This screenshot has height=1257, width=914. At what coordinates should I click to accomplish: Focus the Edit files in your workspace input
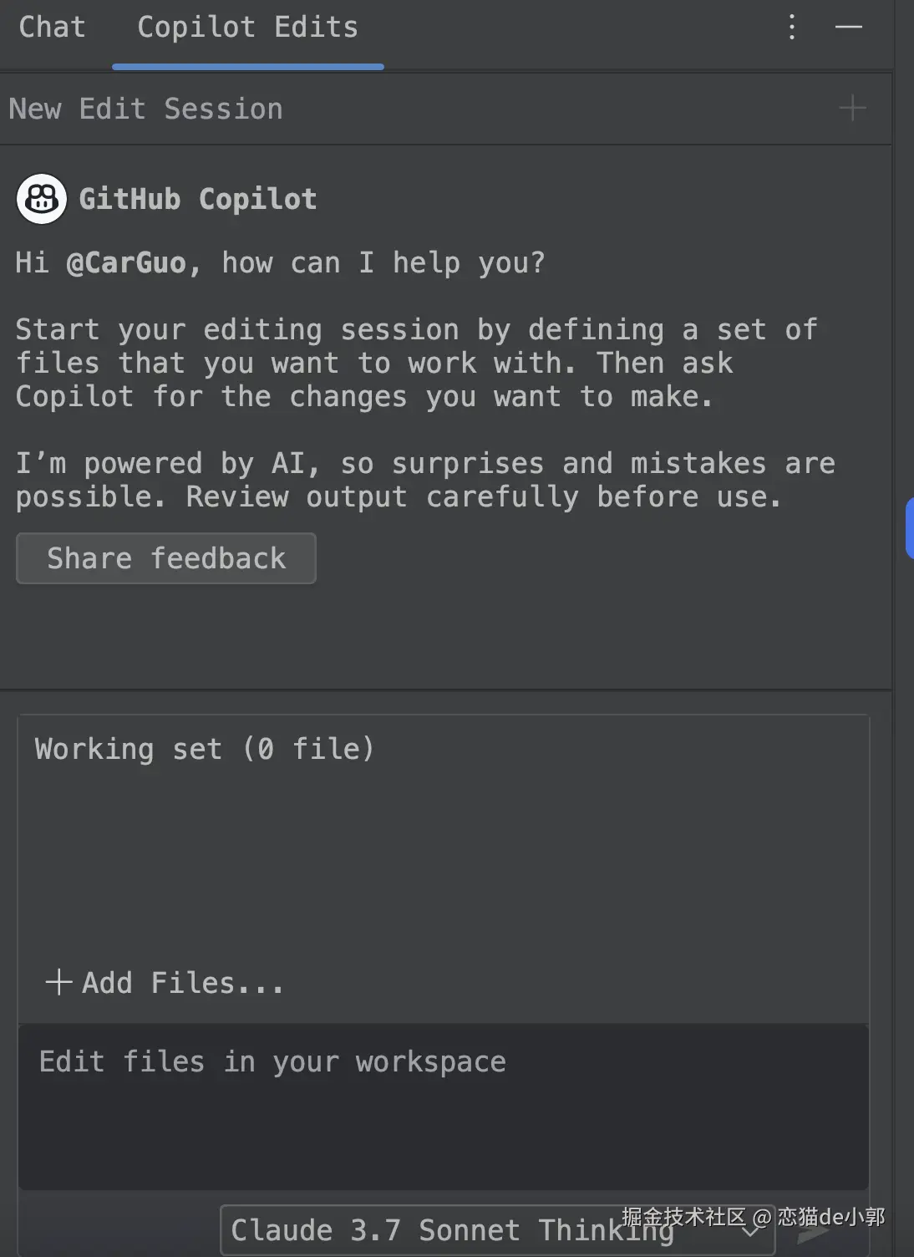click(443, 1103)
